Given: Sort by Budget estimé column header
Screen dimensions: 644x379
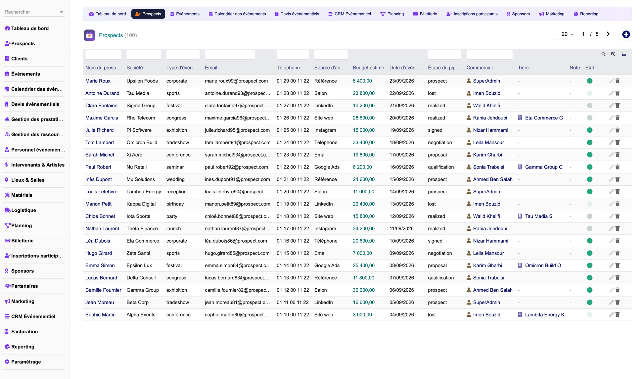Looking at the screenshot, I should click(x=368, y=68).
